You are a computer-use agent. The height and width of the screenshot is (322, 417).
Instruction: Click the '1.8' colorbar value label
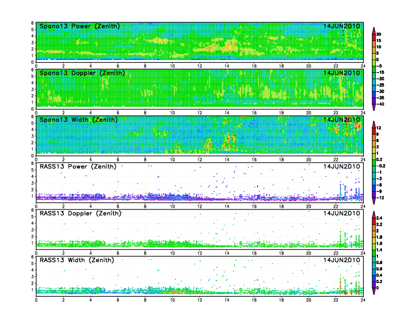(x=379, y=237)
